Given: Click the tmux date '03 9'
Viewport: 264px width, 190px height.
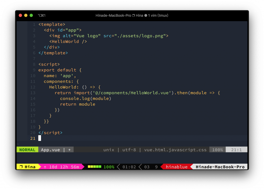Looking at the screenshot, I should pos(151,167).
